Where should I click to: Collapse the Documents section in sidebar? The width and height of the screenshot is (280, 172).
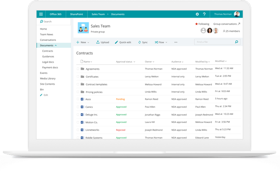[x=56, y=46]
